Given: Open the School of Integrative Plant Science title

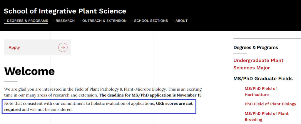Looking at the screenshot, I should (x=65, y=11).
